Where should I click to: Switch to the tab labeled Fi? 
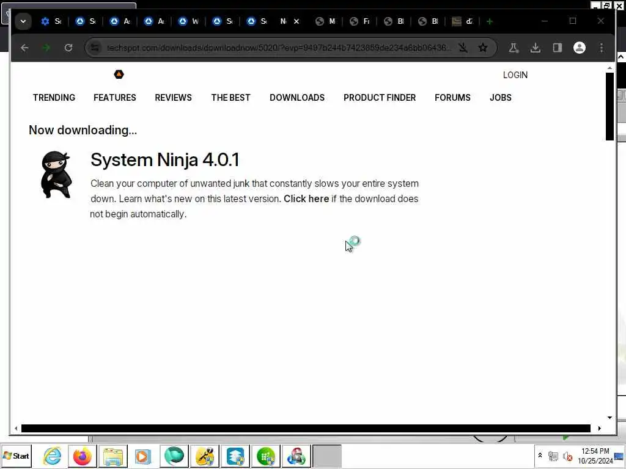point(359,21)
